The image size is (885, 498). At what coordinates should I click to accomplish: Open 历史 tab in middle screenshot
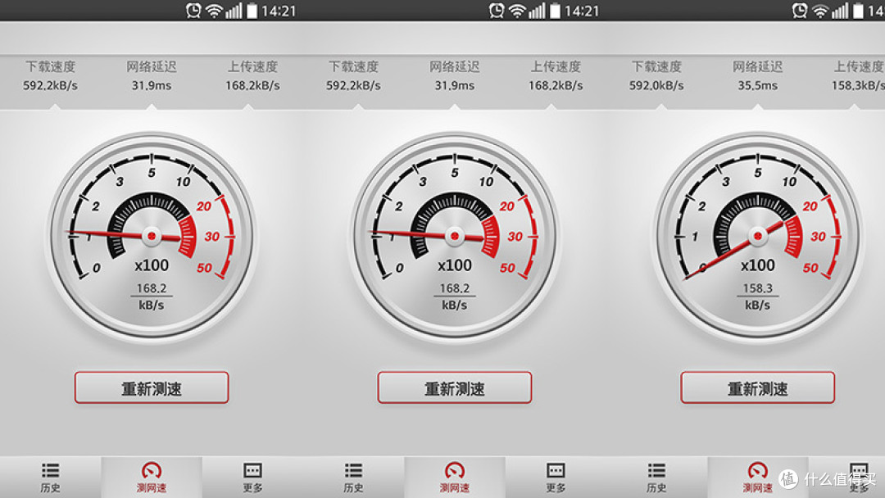[x=353, y=478]
